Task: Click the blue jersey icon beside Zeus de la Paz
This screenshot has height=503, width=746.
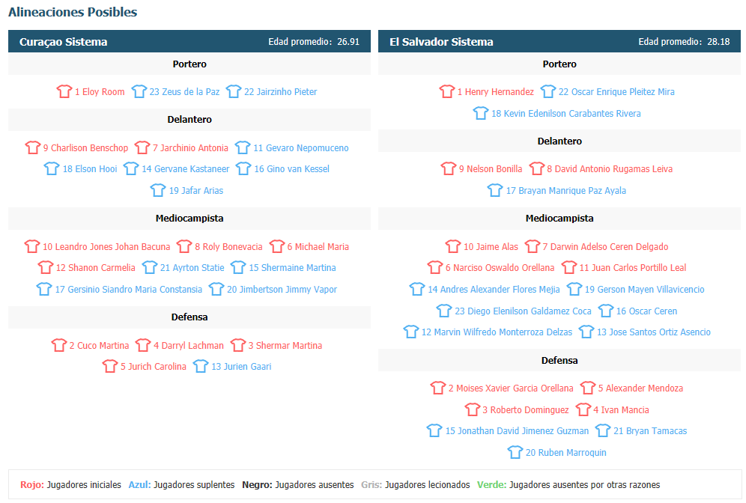Action: point(139,91)
